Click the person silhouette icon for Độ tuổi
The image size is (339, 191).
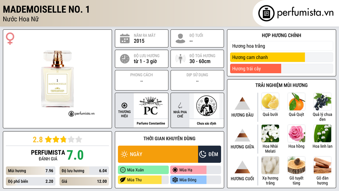click(x=180, y=38)
